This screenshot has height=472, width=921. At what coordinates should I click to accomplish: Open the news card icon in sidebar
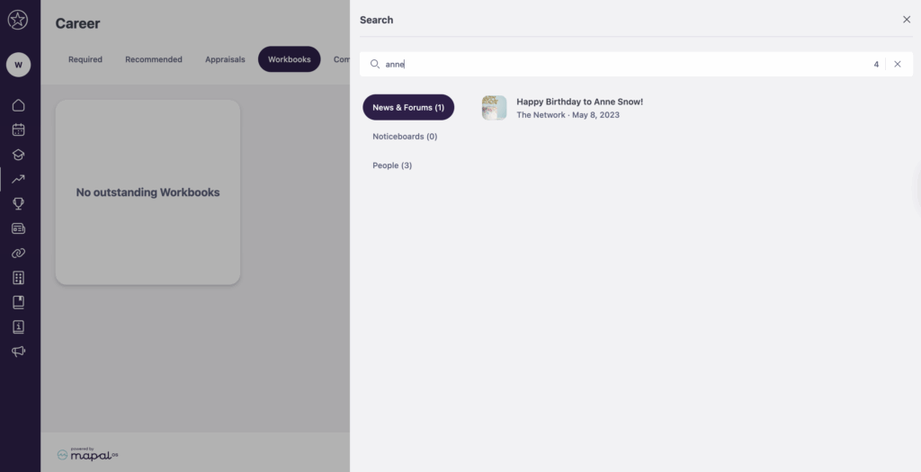18,228
